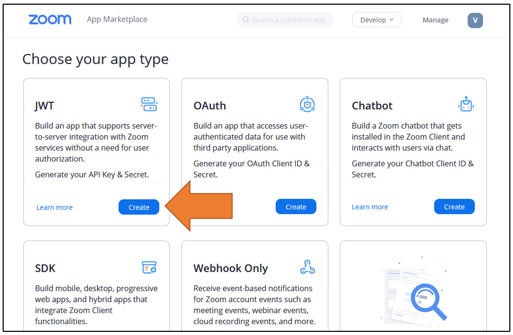This screenshot has width=513, height=335.
Task: Click text Generate your Chatbot Client ID & Secret
Action: (x=412, y=169)
